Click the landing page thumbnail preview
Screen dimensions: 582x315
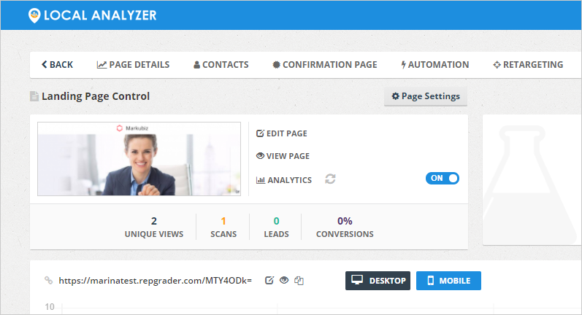(139, 159)
